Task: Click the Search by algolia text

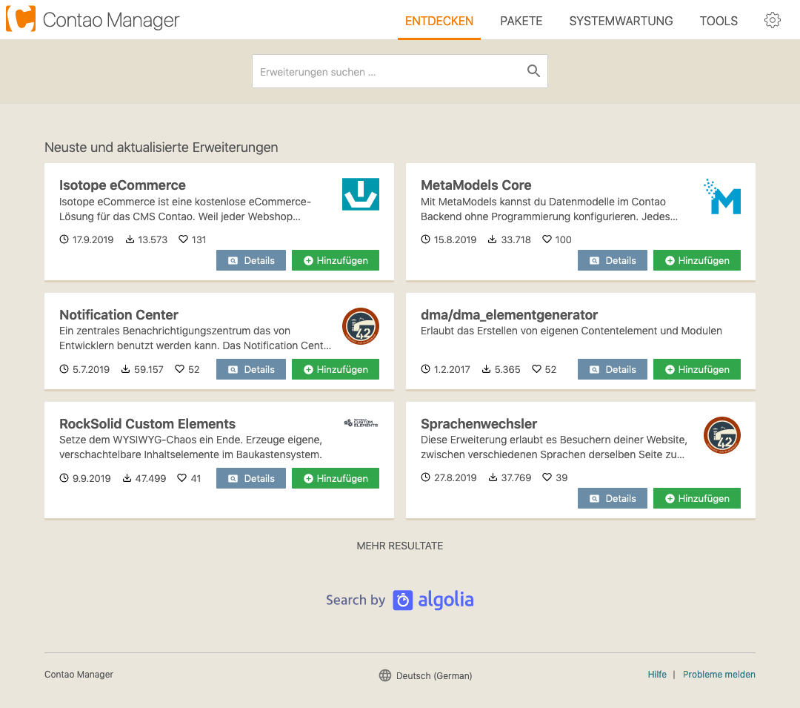Action: [x=399, y=600]
